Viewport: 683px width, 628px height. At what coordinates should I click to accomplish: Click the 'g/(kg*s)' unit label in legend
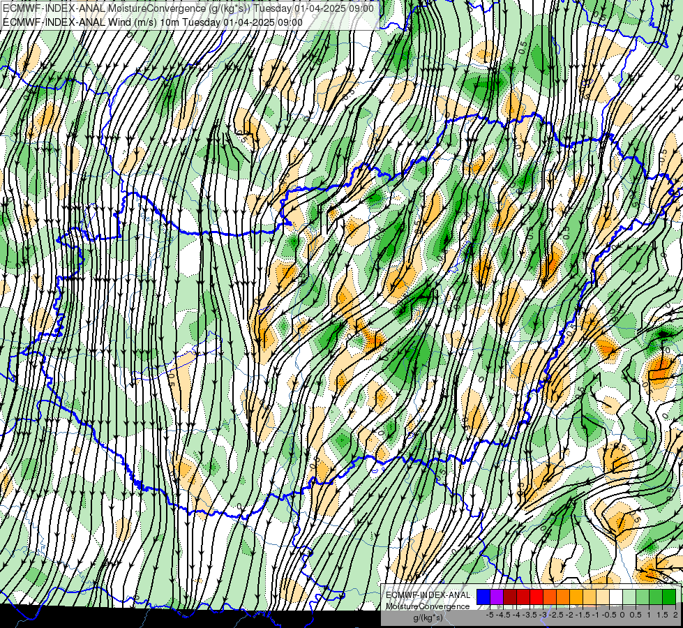[428, 618]
